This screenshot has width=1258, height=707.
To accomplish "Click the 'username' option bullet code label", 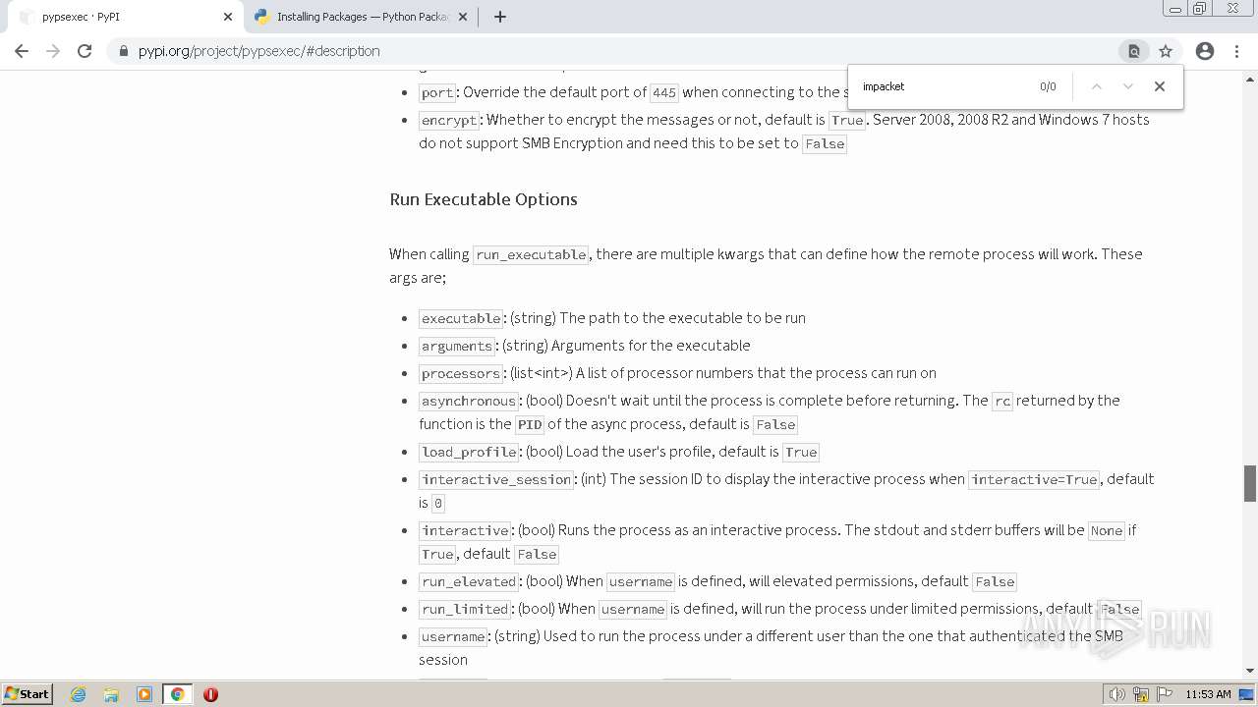I will point(453,636).
